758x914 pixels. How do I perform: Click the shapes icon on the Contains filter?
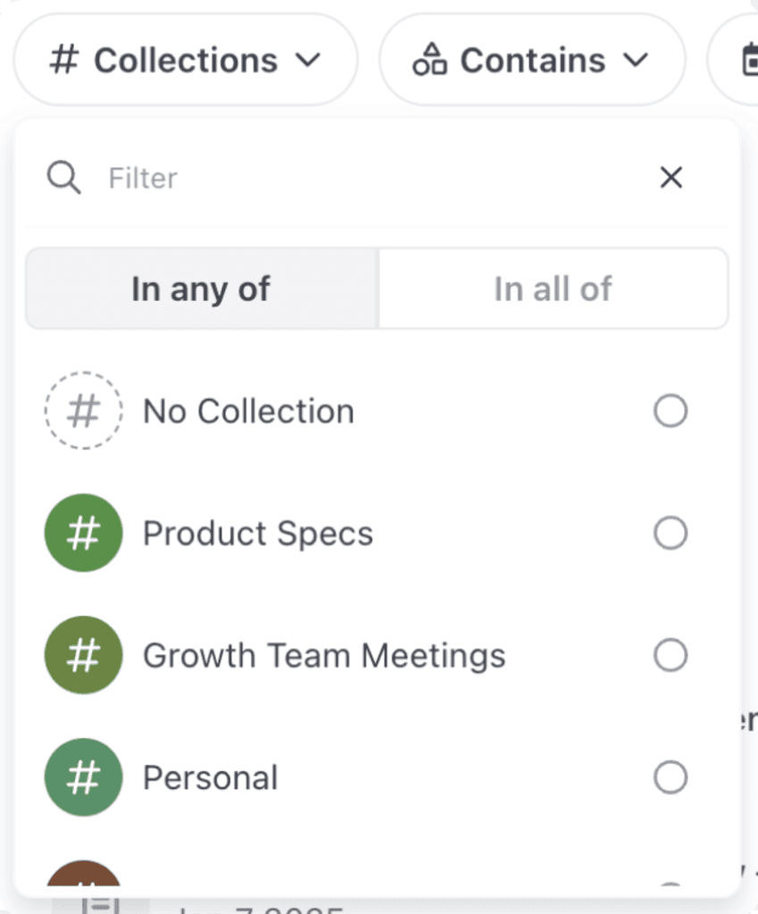(429, 60)
